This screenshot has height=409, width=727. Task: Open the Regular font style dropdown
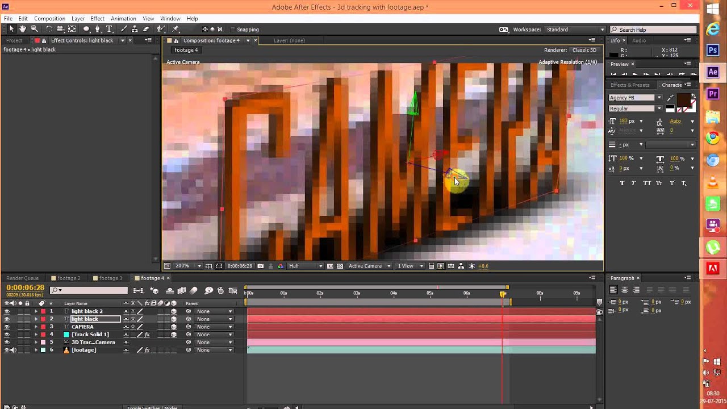pyautogui.click(x=635, y=108)
